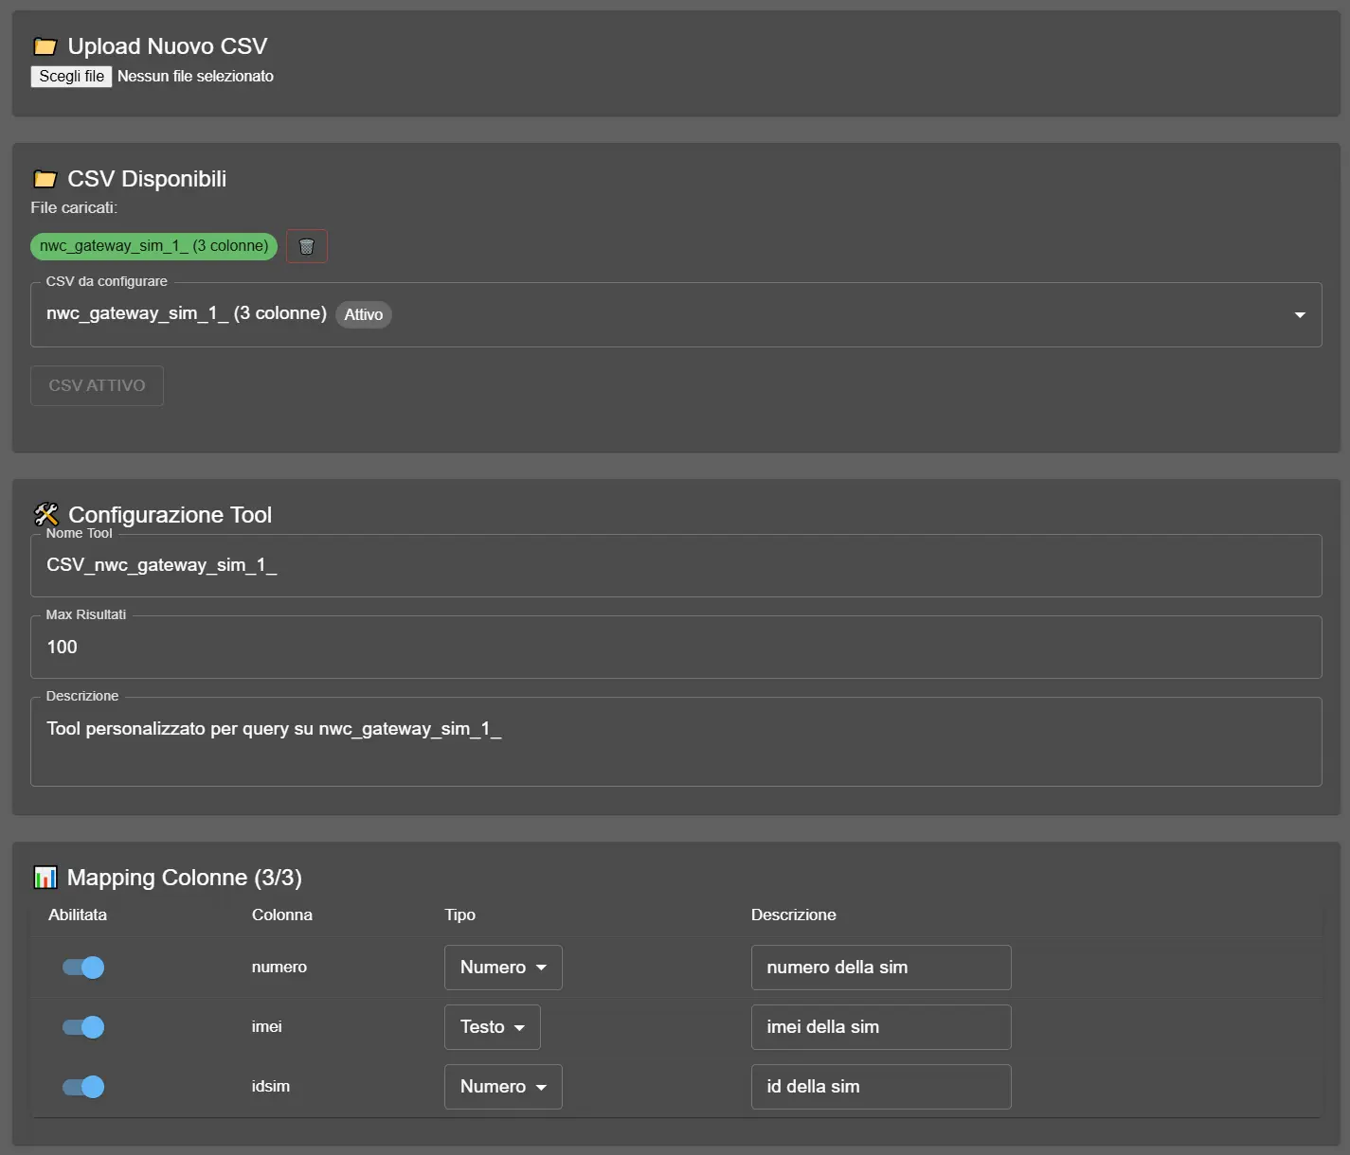Disable the toggle for the imei column
The image size is (1350, 1155).
[82, 1026]
